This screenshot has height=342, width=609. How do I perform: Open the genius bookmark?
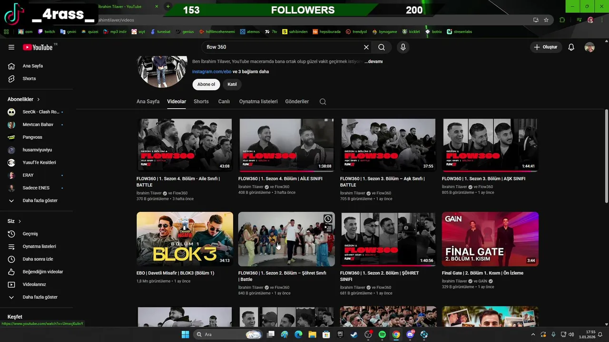coord(185,32)
